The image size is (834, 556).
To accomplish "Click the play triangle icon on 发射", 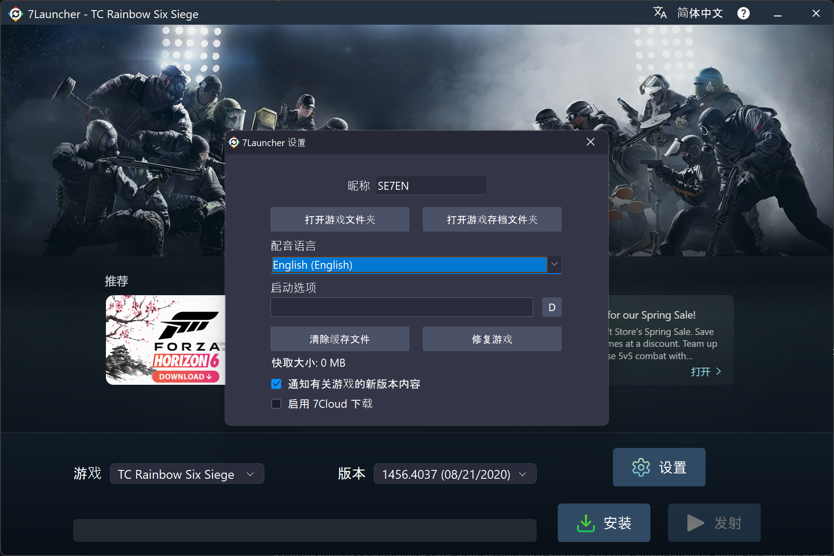I will pos(695,523).
